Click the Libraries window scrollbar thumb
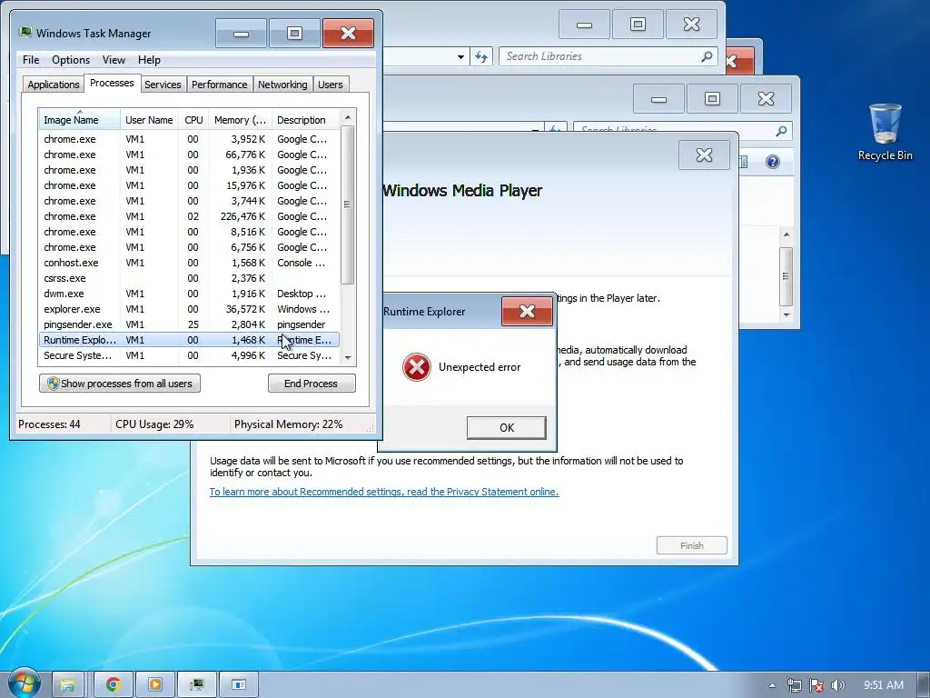The image size is (930, 698). click(786, 276)
